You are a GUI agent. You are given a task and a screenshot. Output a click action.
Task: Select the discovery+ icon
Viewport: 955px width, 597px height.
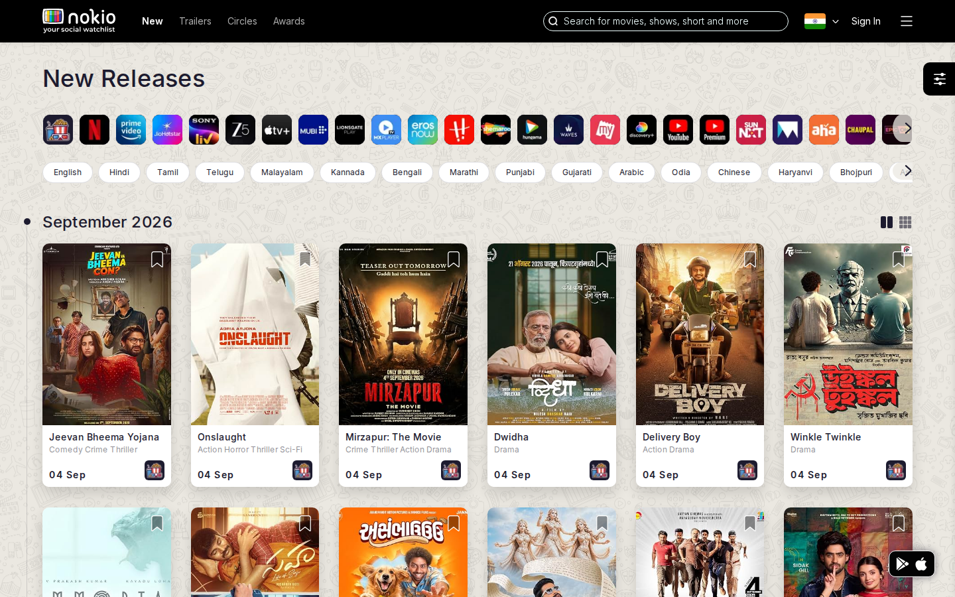point(641,130)
